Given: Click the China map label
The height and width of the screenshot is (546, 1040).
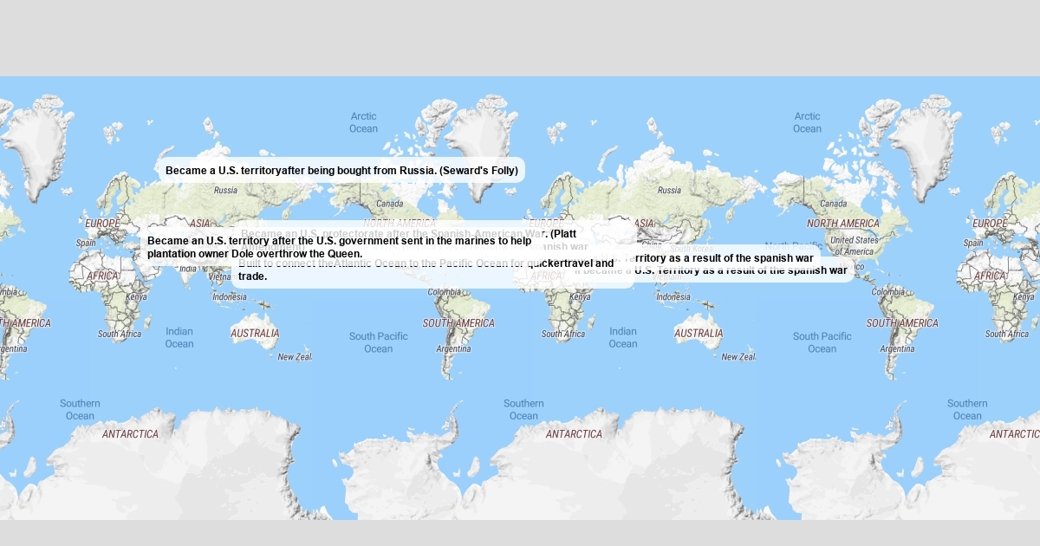Looking at the screenshot, I should [x=652, y=244].
